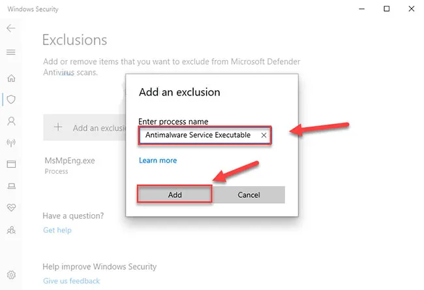Screen dimensions: 424x290
Task: Open Firewall & network protection icon
Action: coord(10,142)
